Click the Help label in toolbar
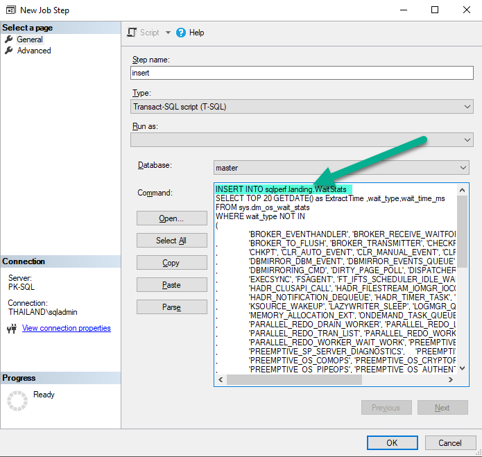The image size is (482, 457). (x=196, y=33)
